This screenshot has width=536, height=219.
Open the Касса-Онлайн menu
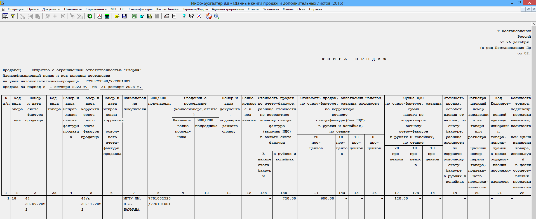pyautogui.click(x=167, y=9)
